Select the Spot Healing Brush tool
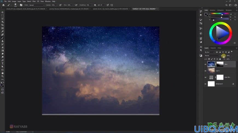Screen dimensions: 238x133 pyautogui.click(x=2, y=35)
